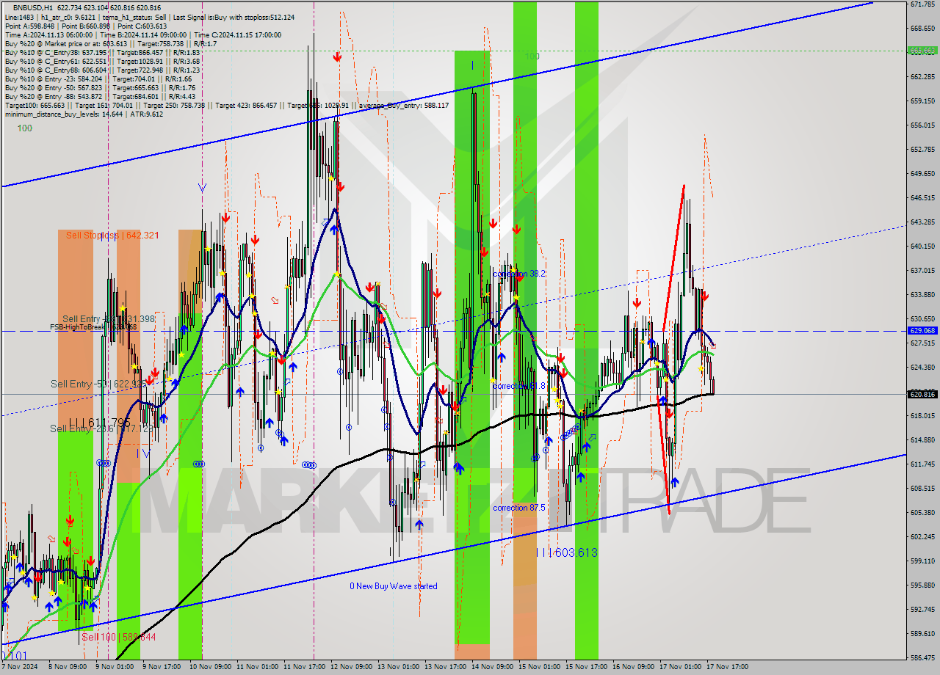Image resolution: width=940 pixels, height=675 pixels.
Task: Click the 'Point A:598.848' info line
Action: point(85,26)
